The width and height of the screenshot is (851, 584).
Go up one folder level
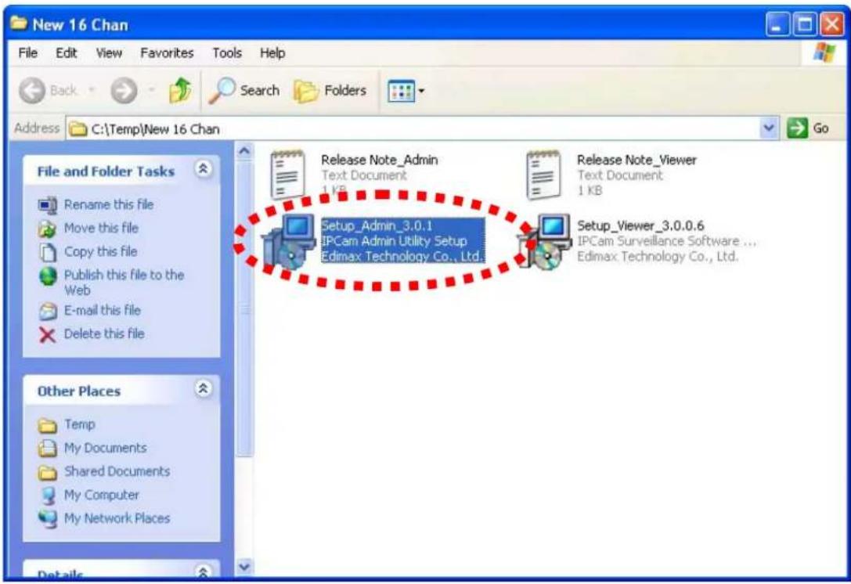(x=180, y=91)
